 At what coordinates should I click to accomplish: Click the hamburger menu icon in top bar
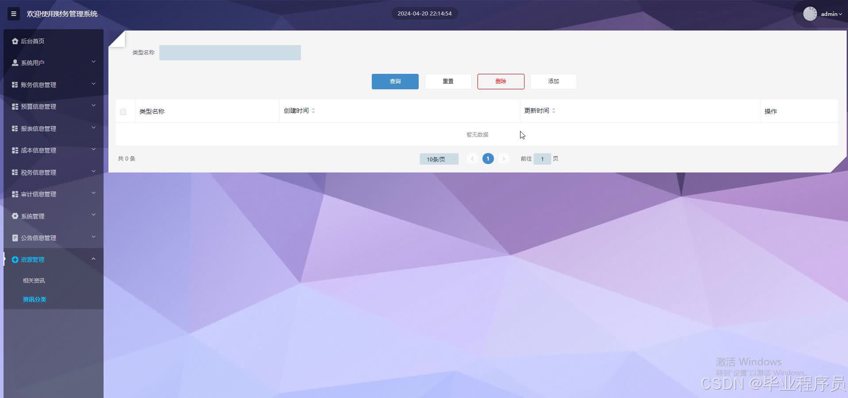[13, 14]
